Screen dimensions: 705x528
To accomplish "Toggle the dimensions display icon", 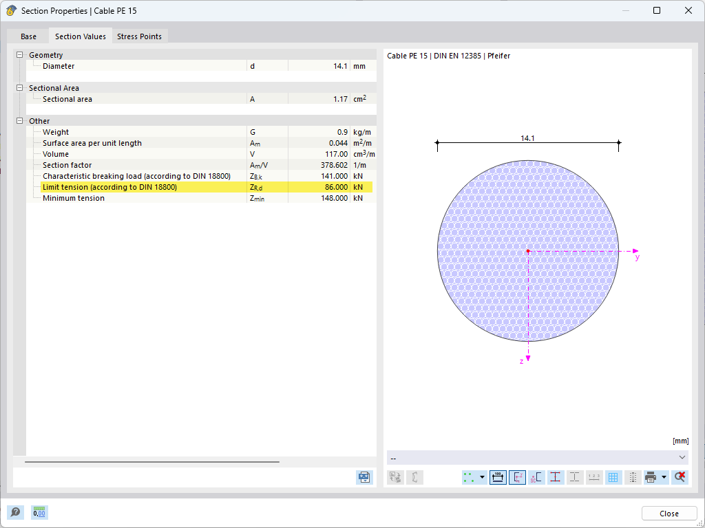I will coord(498,477).
